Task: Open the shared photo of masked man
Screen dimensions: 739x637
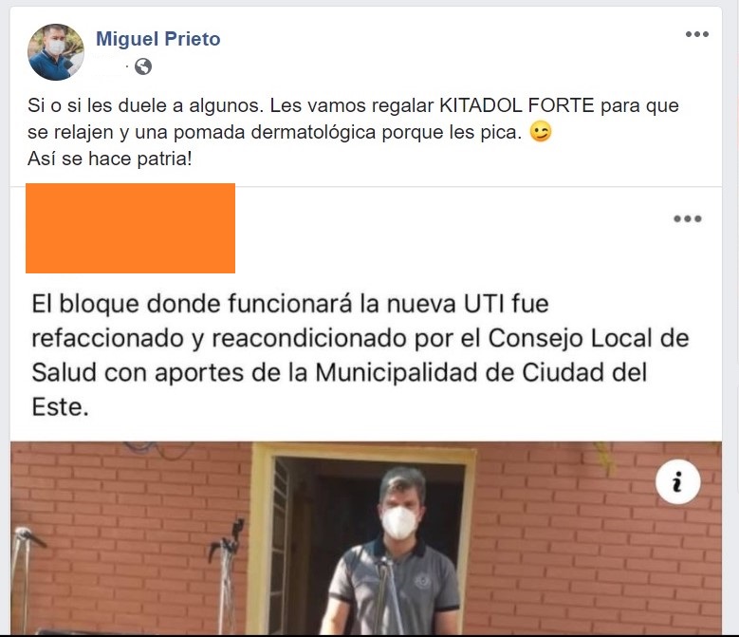Action: (366, 538)
